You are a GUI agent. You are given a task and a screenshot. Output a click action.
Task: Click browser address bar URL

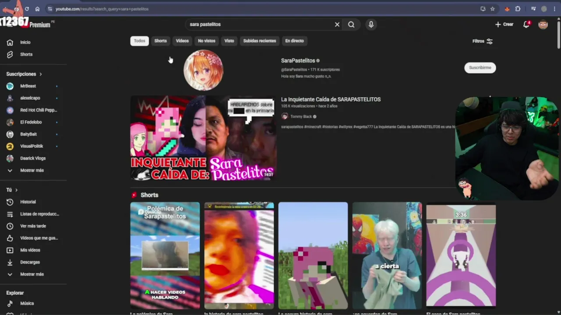click(102, 9)
